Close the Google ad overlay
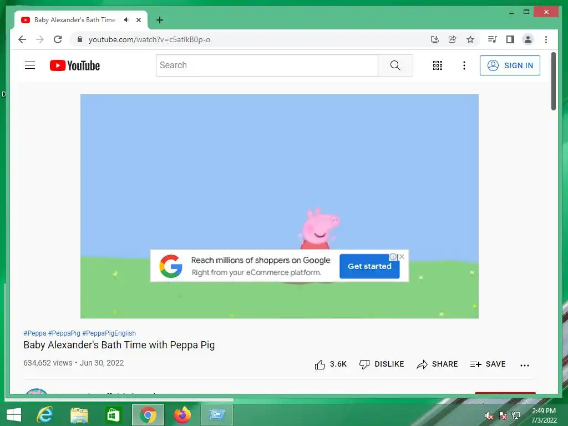The image size is (568, 426). [402, 256]
